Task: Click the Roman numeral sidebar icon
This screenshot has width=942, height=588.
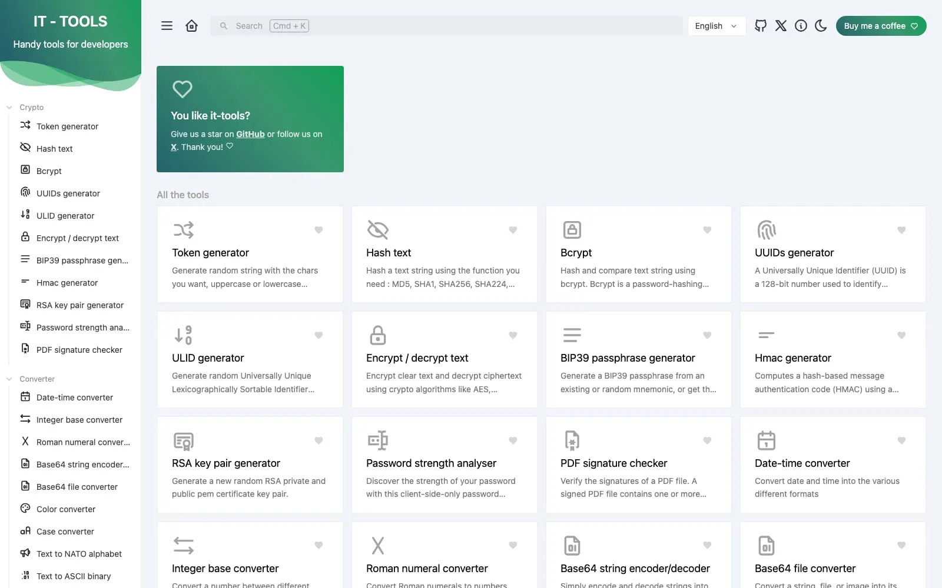Action: pyautogui.click(x=25, y=441)
